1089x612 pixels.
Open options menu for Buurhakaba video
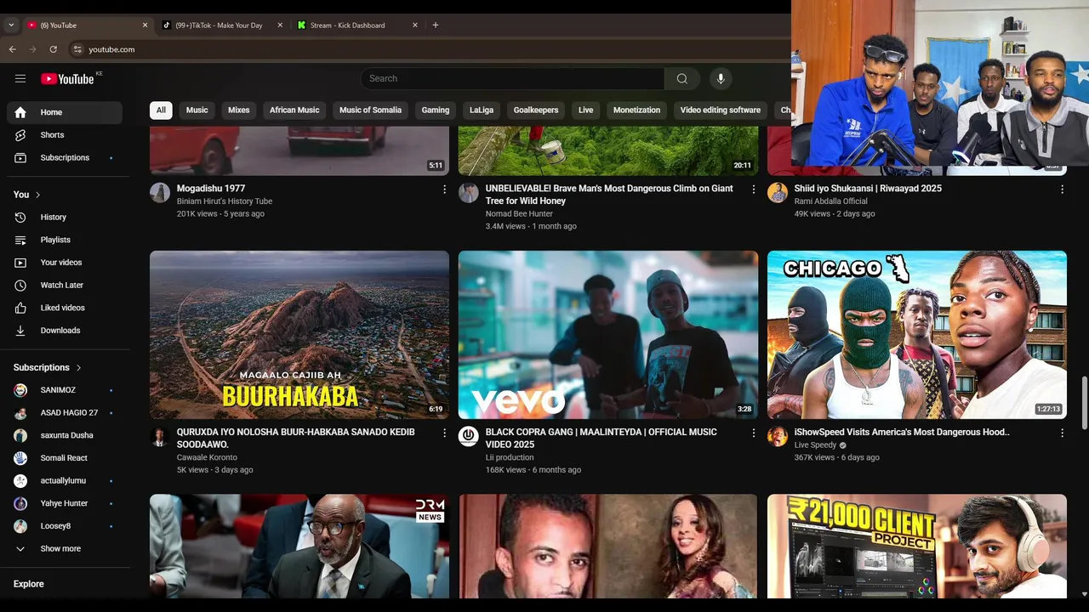coord(444,433)
